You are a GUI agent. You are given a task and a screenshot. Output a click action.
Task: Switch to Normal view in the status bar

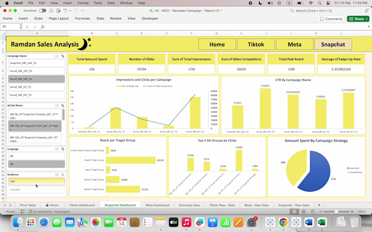click(294, 211)
